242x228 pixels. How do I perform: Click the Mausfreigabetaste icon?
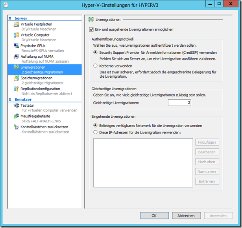(x=17, y=116)
